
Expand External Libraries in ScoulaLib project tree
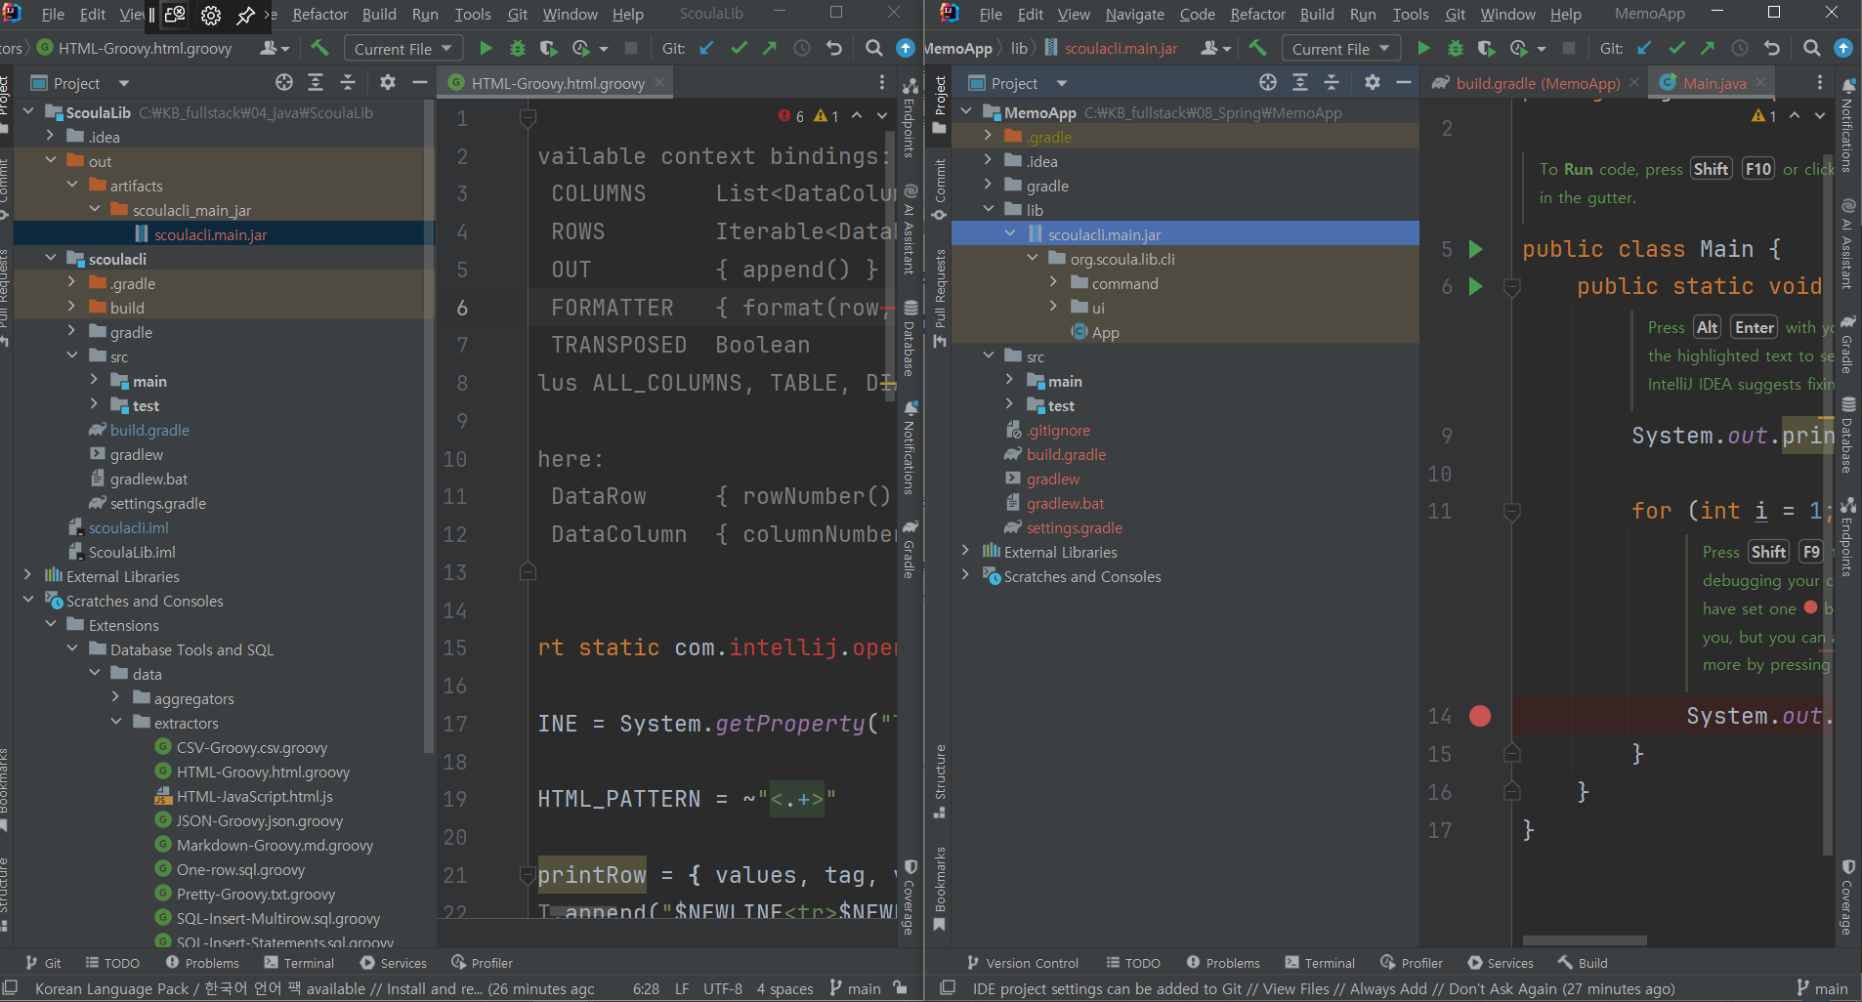point(28,576)
